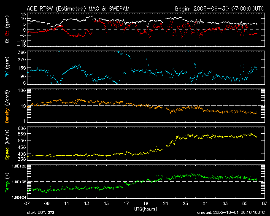The width and height of the screenshot is (270, 216).
Task: Select the yellow Speed (km/s) axis label
Action: [7, 145]
